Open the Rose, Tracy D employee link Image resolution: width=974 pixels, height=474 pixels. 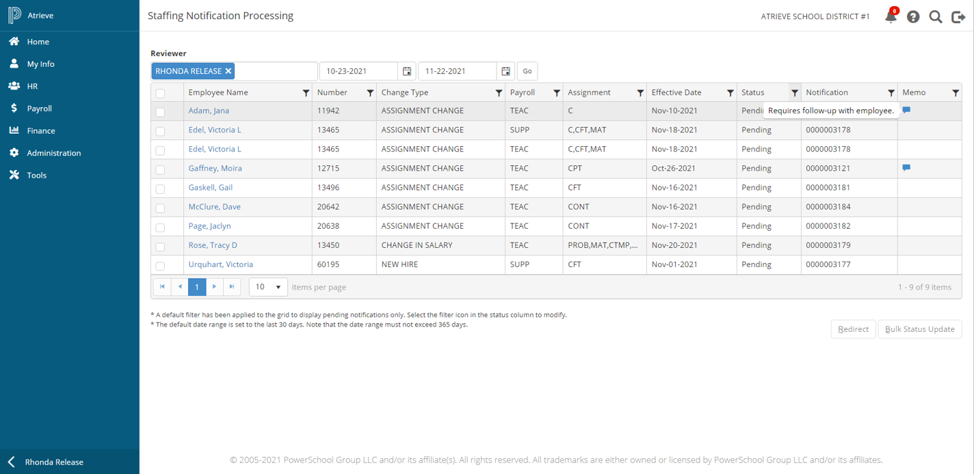click(x=213, y=245)
